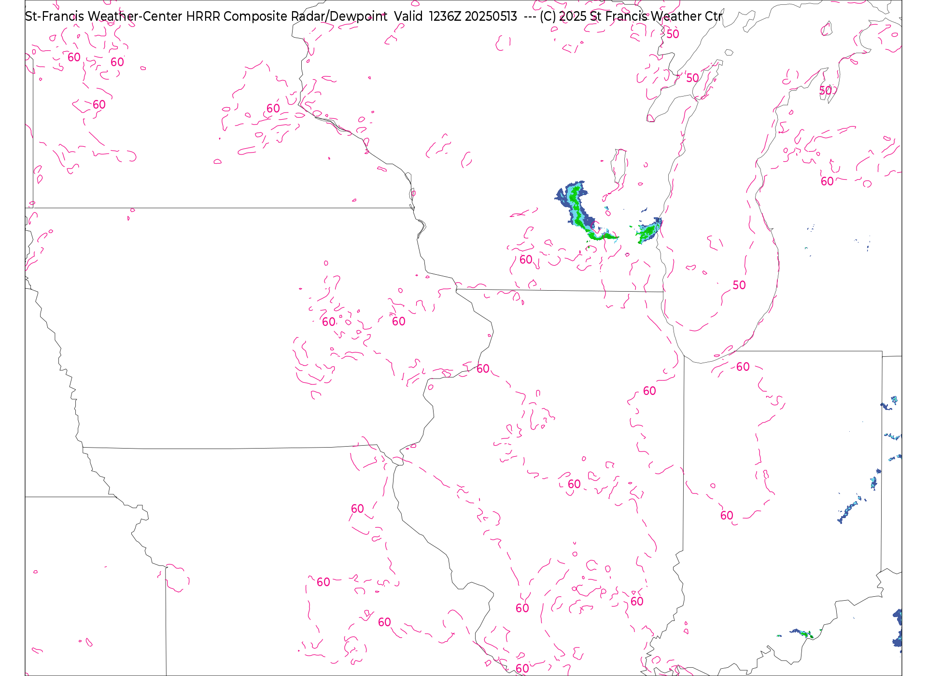Click the '50' dewpoint label over southern Lake Michigan
The image size is (927, 676).
pos(739,285)
